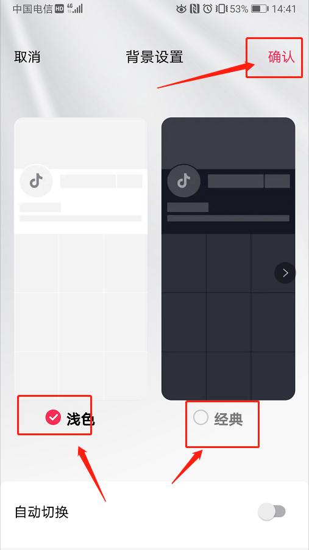Select the 经典 radio button
Image resolution: width=309 pixels, height=550 pixels.
[201, 418]
